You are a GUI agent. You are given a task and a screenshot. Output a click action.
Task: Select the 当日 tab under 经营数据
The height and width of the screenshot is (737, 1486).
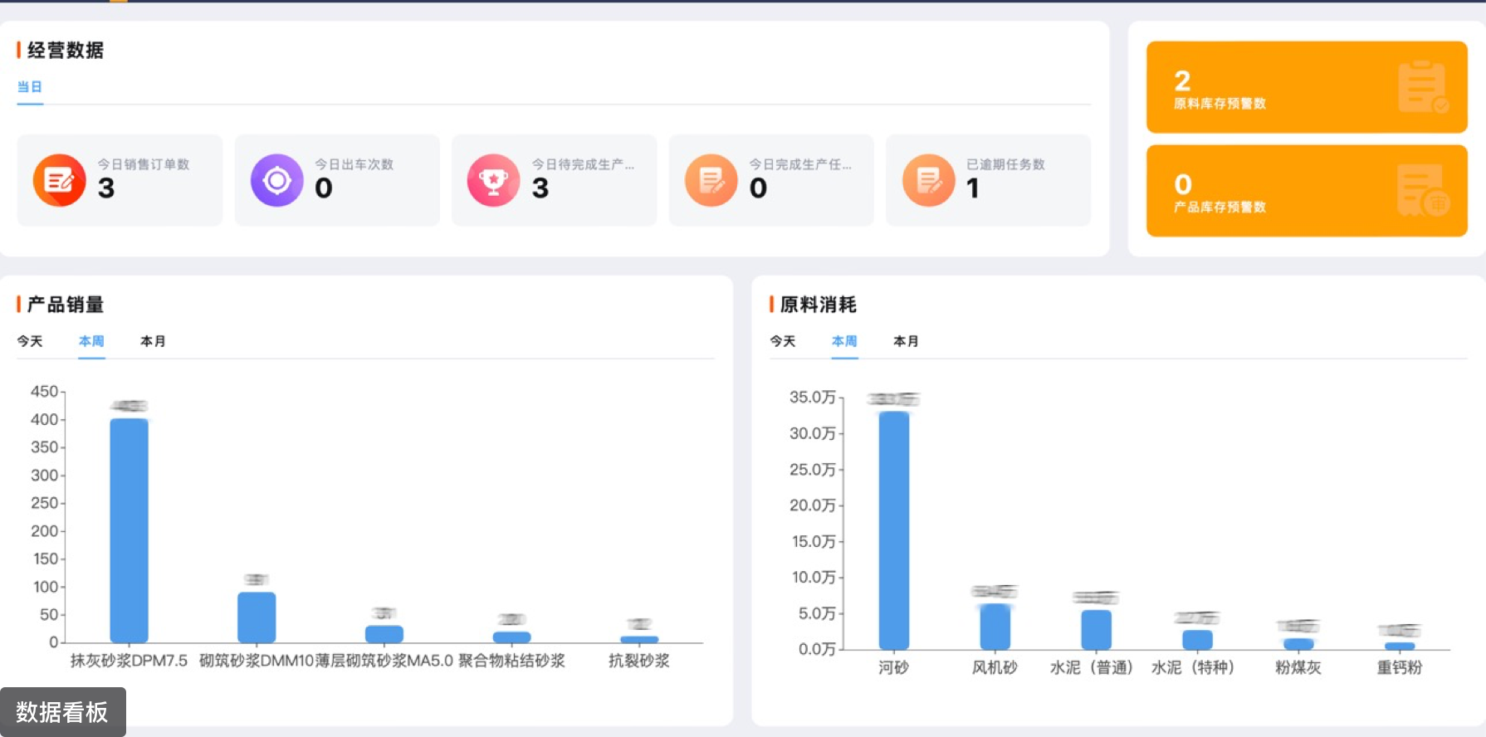tap(30, 87)
